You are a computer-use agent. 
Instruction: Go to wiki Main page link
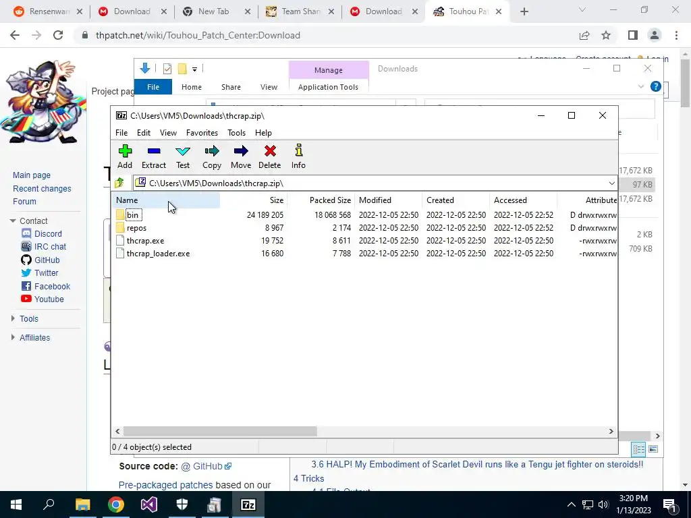point(32,175)
